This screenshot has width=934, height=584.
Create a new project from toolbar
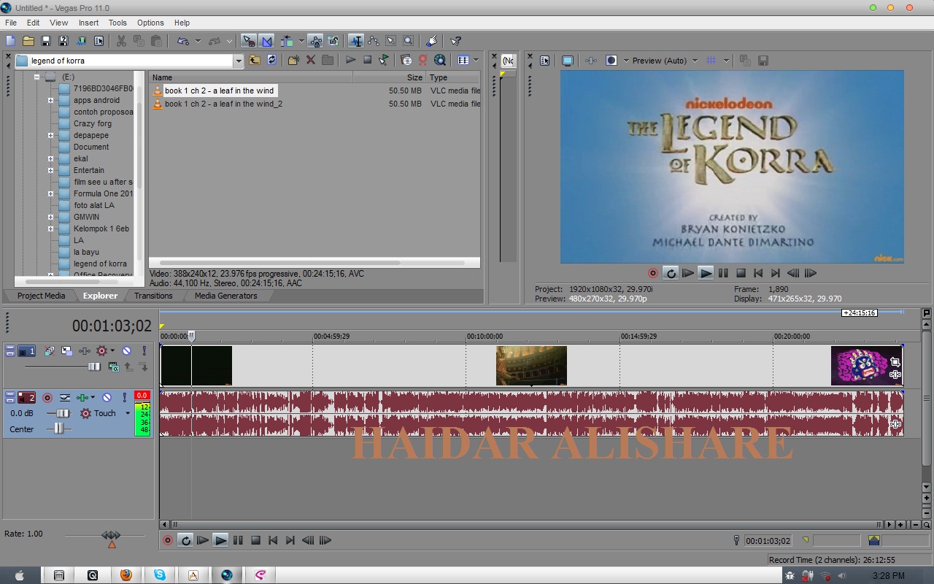10,41
